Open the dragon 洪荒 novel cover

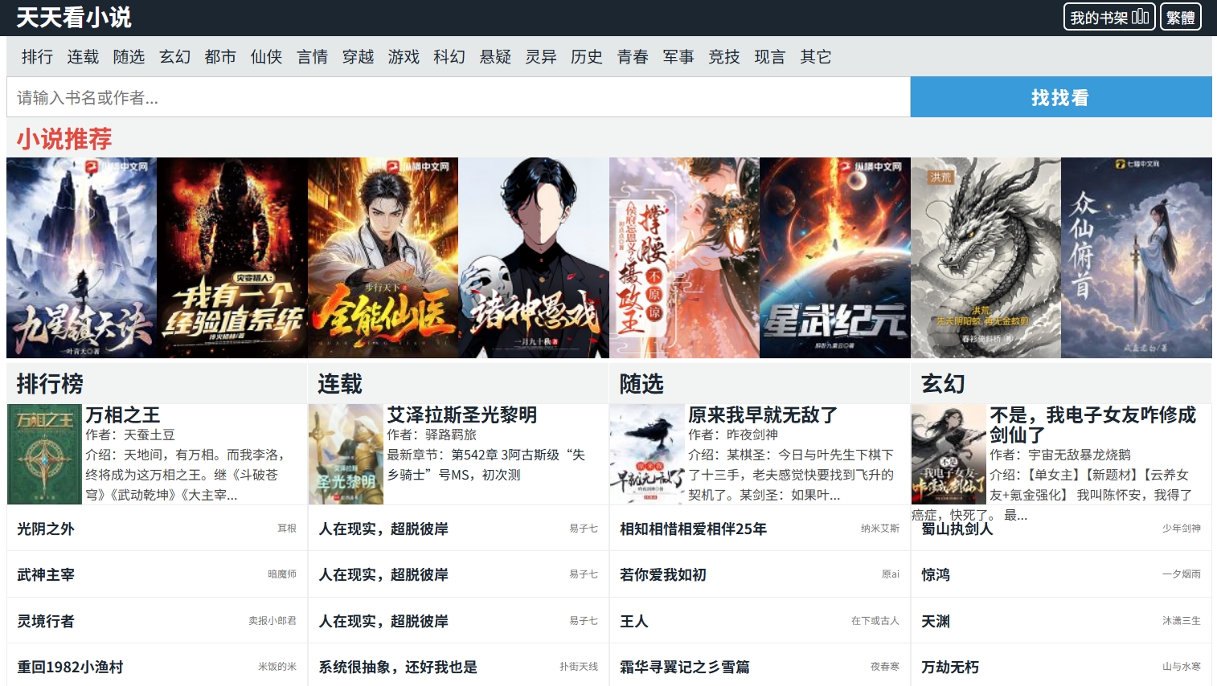click(985, 258)
